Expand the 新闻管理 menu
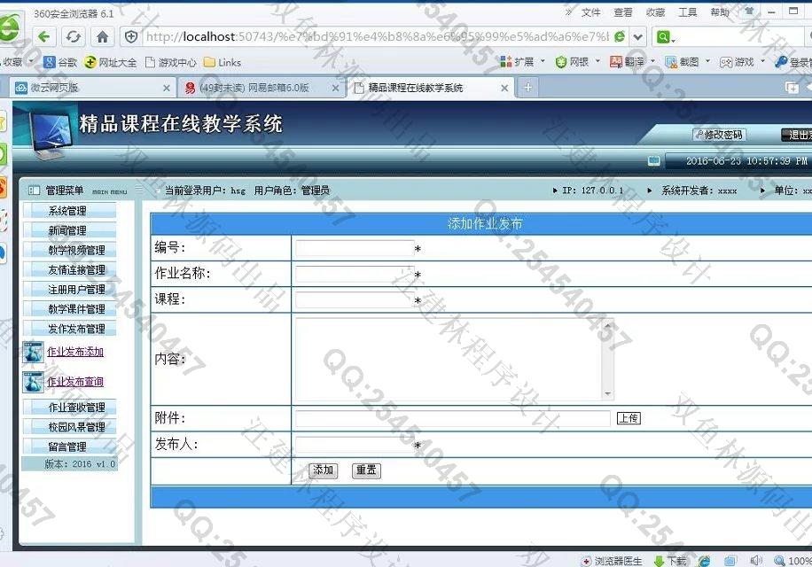 click(69, 230)
